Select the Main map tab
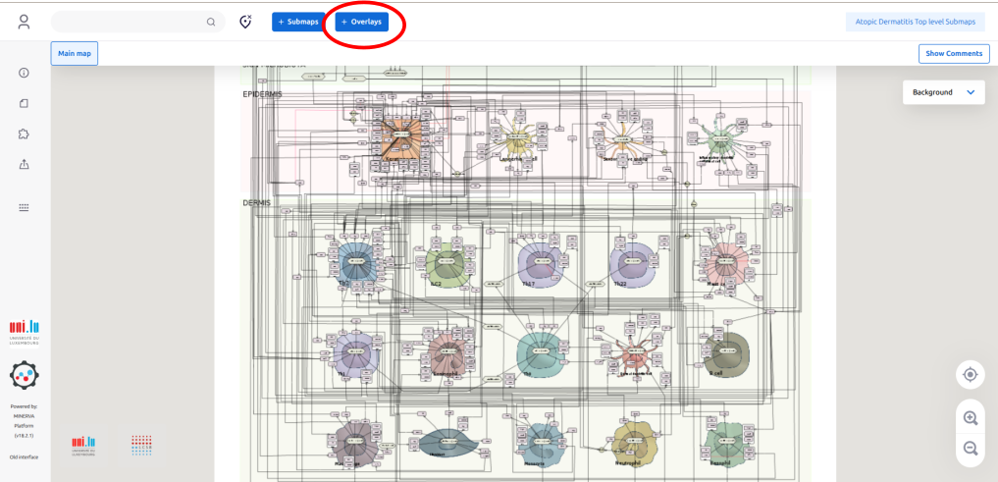 pos(75,54)
